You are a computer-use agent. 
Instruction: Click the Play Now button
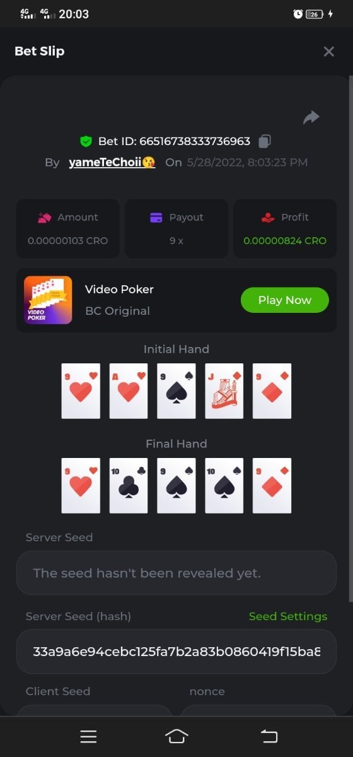point(285,300)
